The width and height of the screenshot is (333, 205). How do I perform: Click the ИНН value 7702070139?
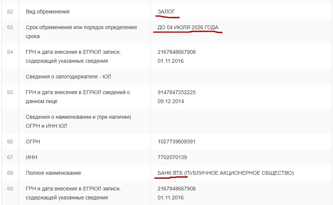coord(172,157)
